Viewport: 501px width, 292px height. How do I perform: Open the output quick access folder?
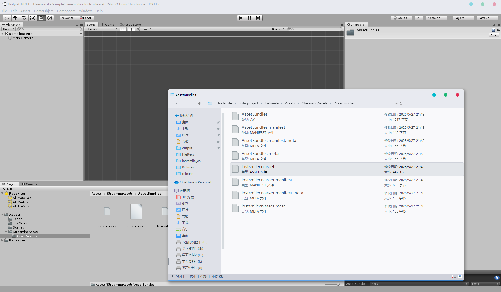coord(187,148)
